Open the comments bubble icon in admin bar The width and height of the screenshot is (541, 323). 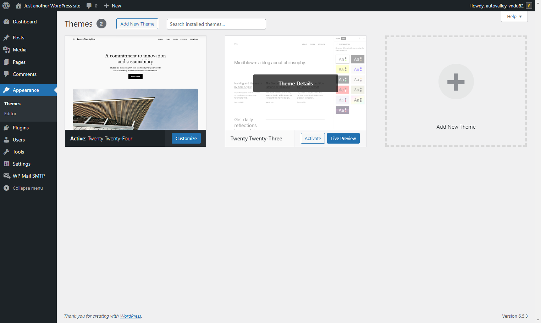click(x=89, y=6)
